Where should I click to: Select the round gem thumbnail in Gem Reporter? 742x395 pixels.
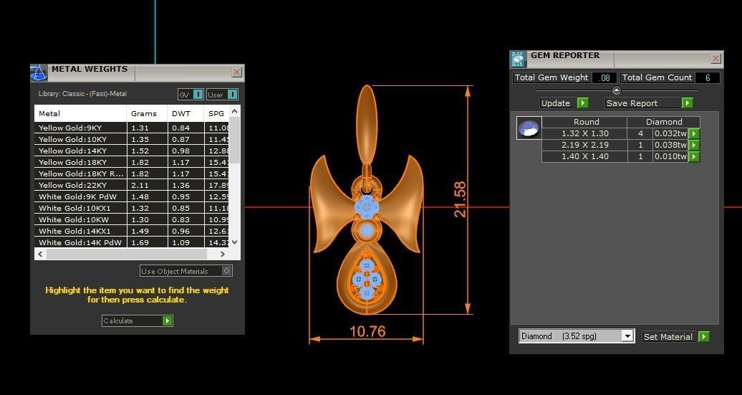pos(529,128)
